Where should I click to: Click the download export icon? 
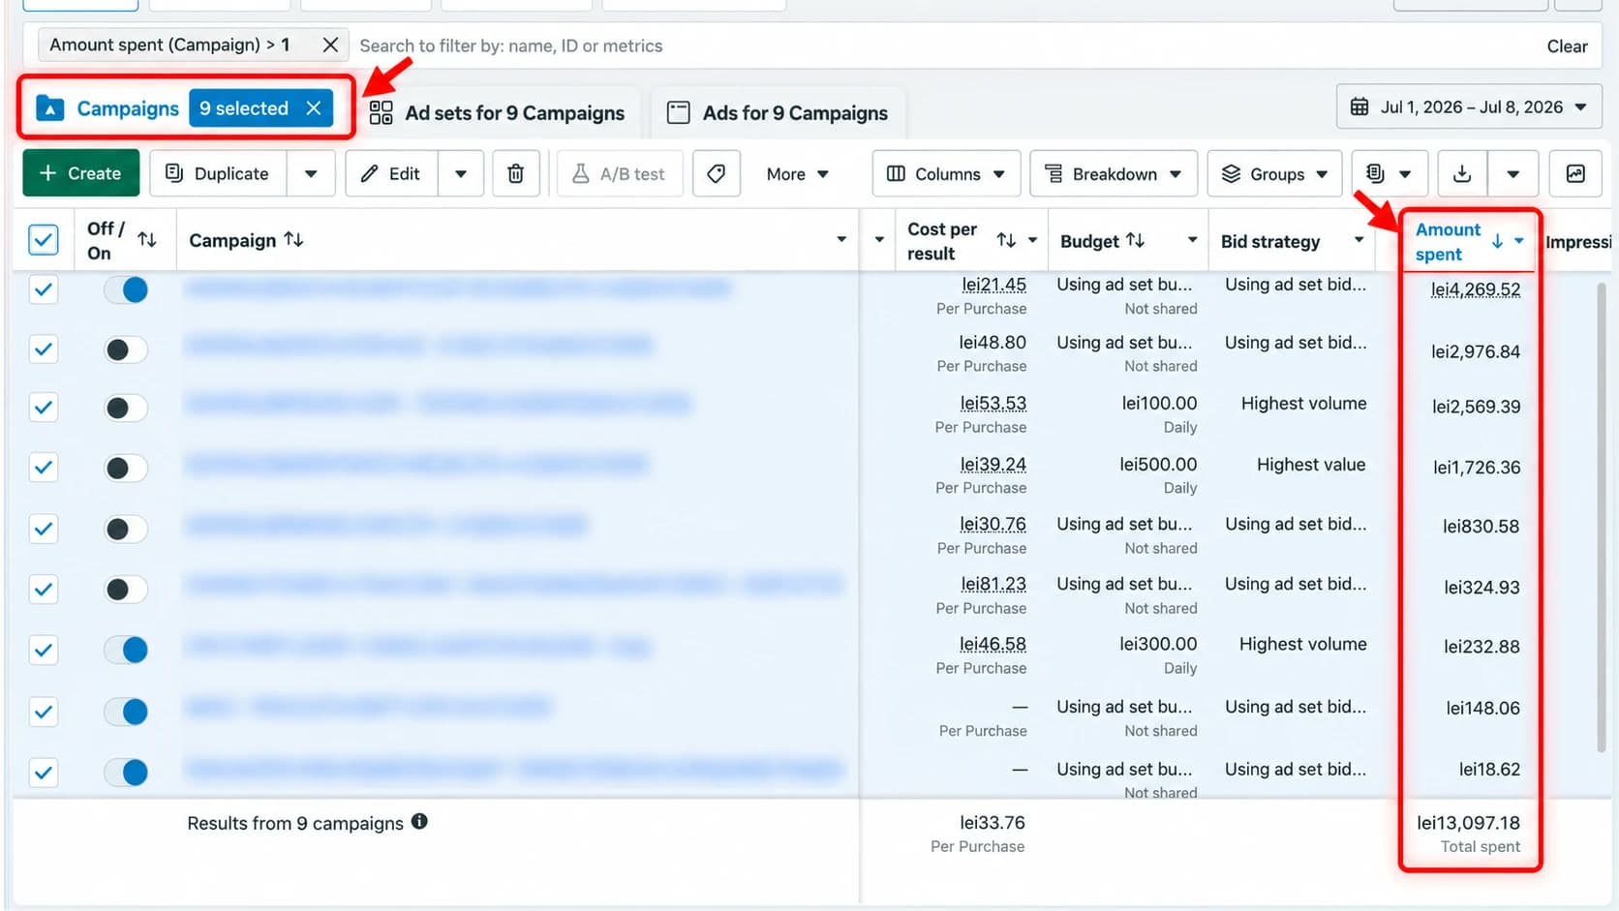point(1462,173)
